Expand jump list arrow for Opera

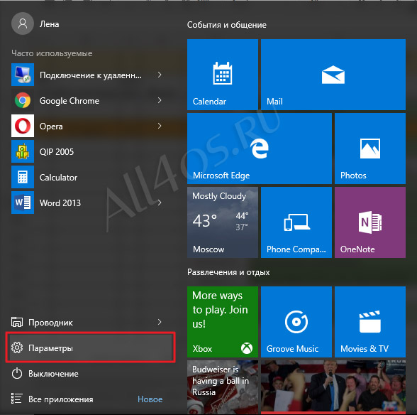tap(160, 126)
